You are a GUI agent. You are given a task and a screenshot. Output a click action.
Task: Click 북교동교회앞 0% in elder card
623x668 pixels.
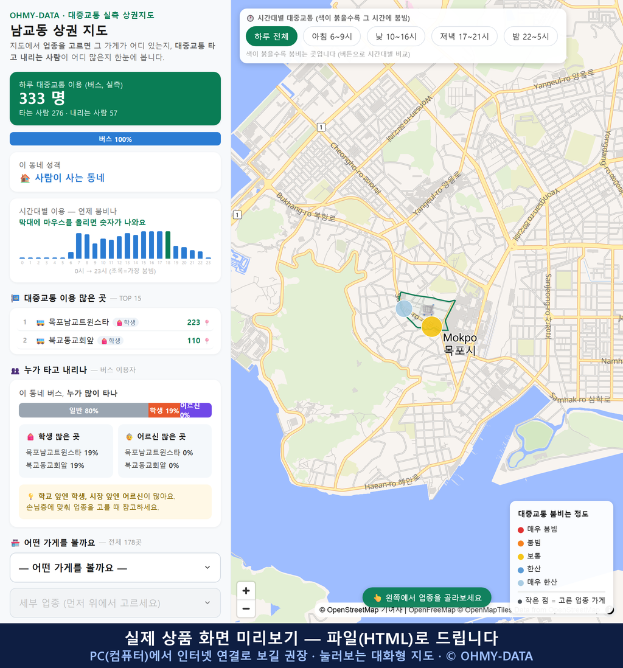click(x=151, y=465)
